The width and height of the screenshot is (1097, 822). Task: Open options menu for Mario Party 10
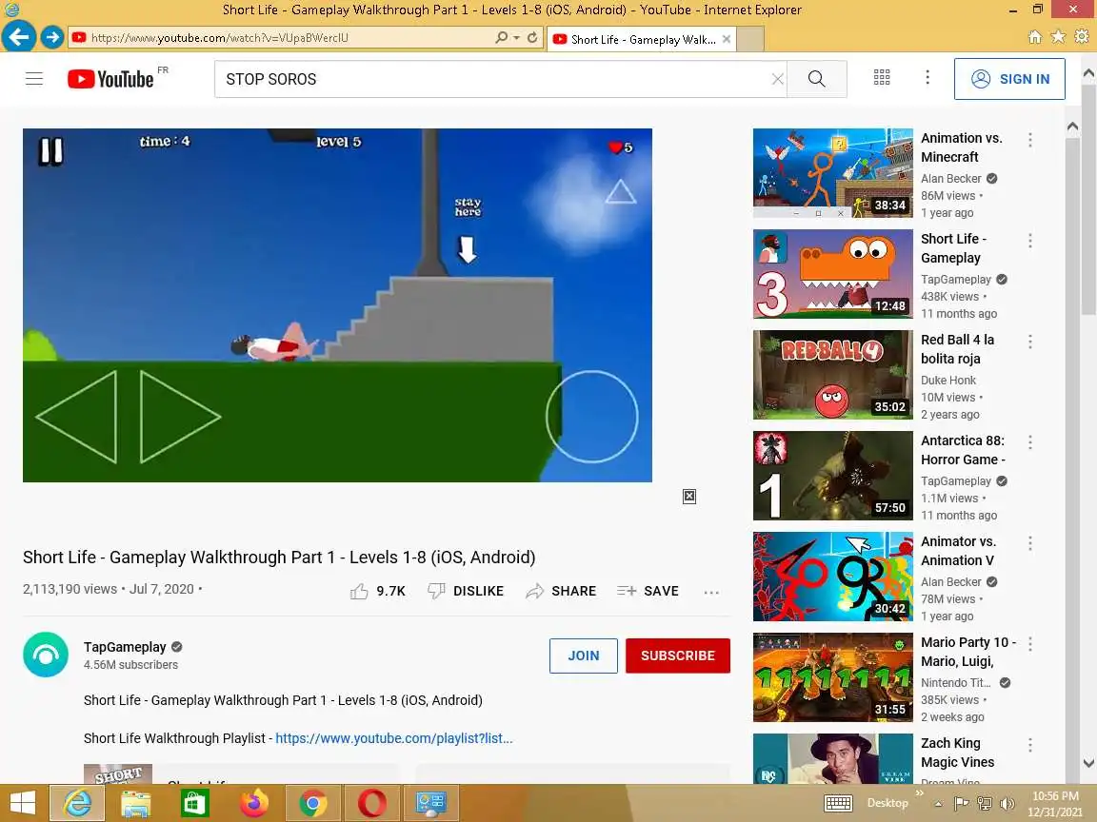point(1029,644)
